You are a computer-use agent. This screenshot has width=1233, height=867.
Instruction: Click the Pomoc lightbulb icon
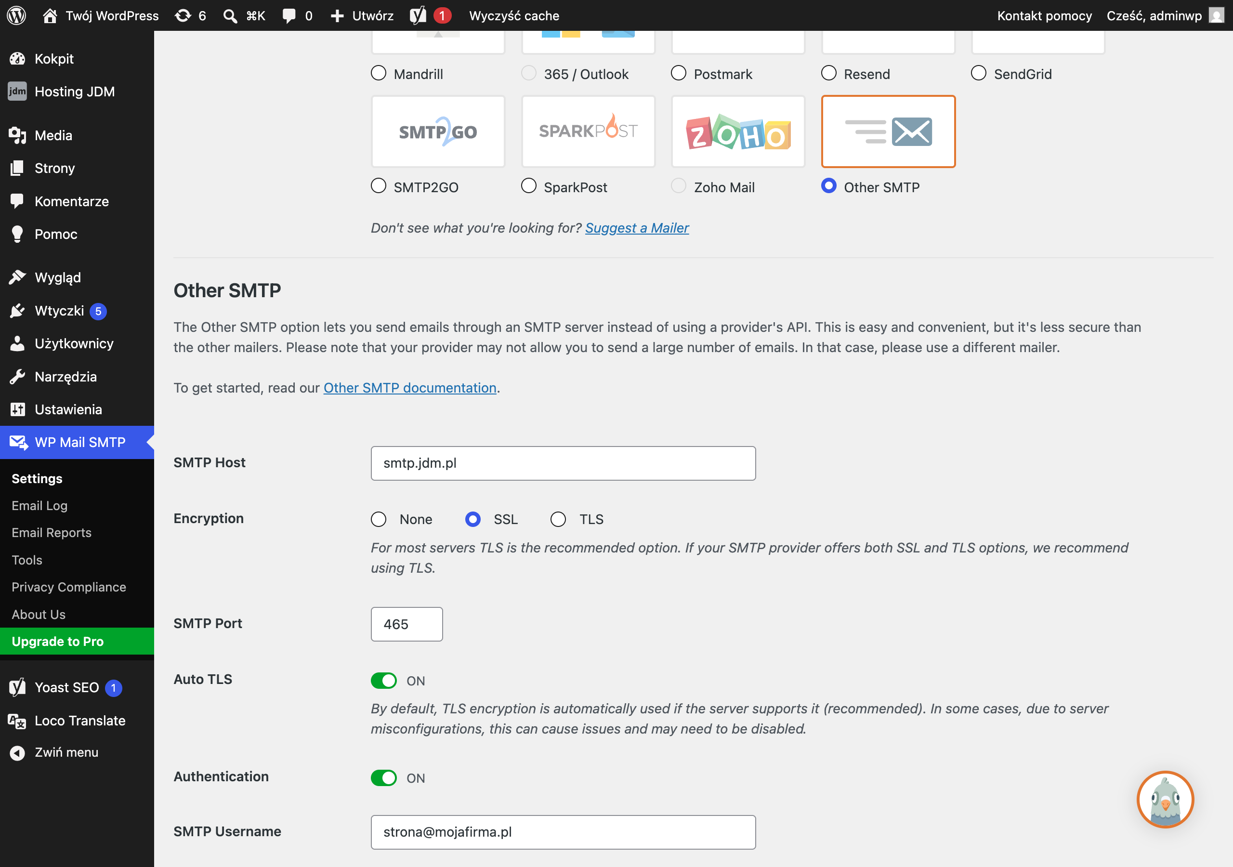pos(17,234)
